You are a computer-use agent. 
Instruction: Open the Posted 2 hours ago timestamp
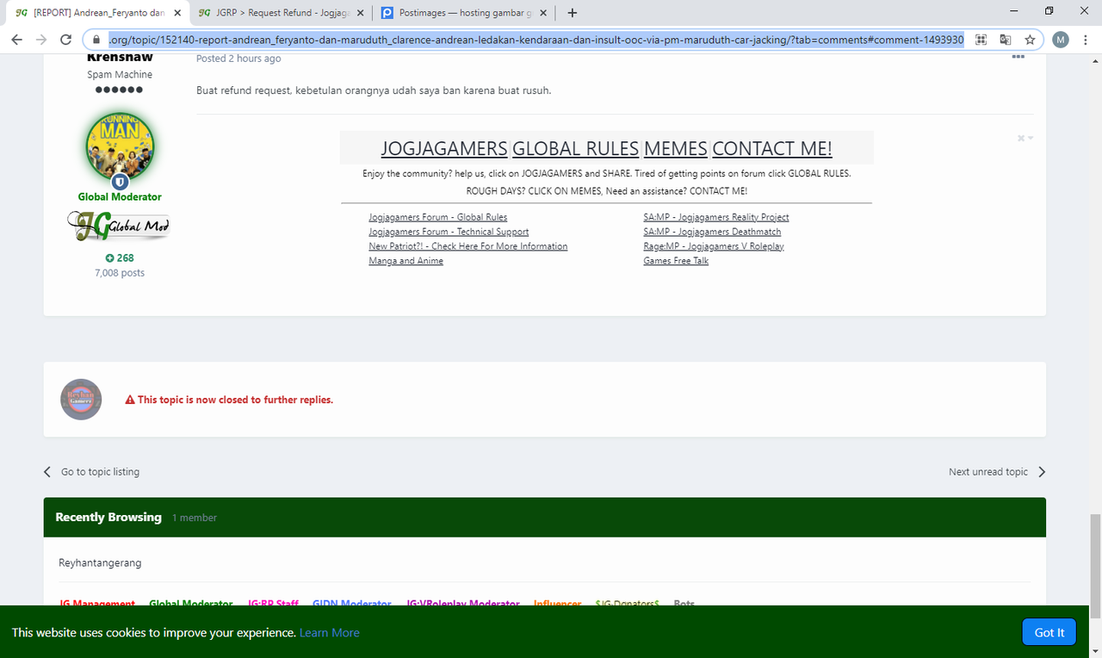[238, 59]
